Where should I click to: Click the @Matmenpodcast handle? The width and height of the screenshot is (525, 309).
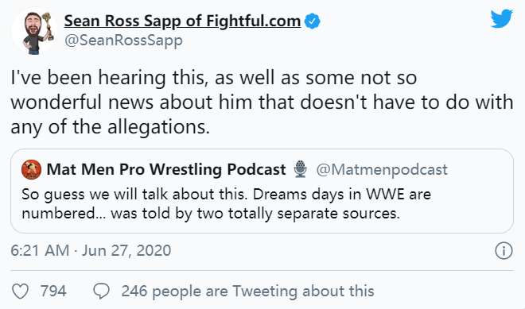[382, 169]
